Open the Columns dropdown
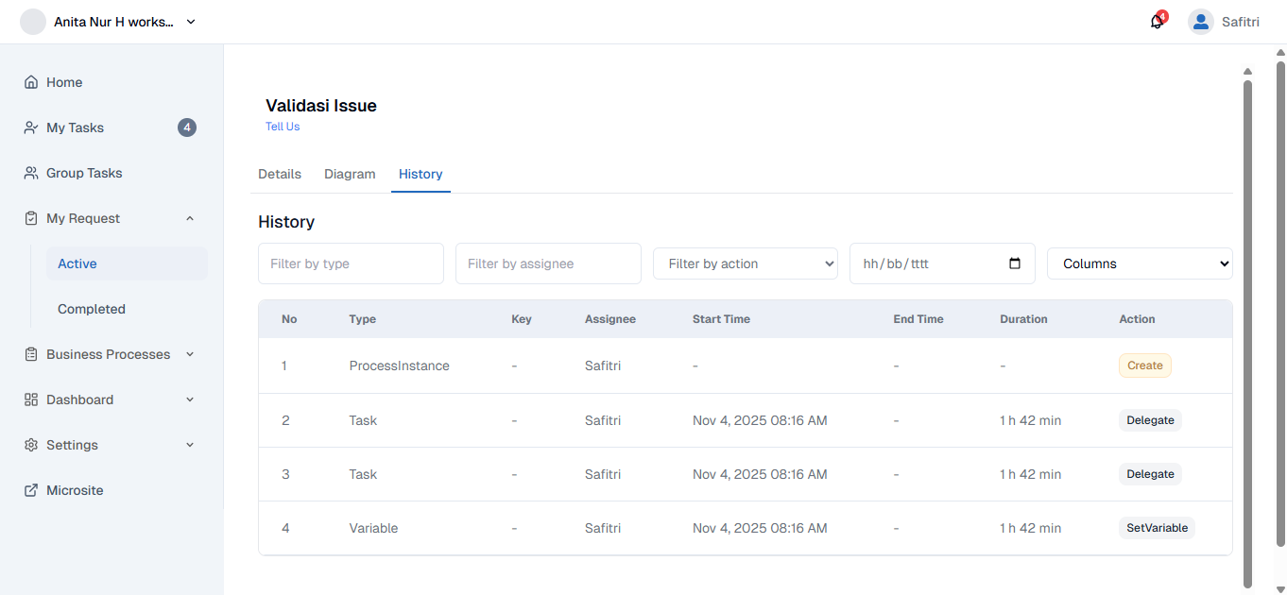The image size is (1287, 595). tap(1139, 263)
